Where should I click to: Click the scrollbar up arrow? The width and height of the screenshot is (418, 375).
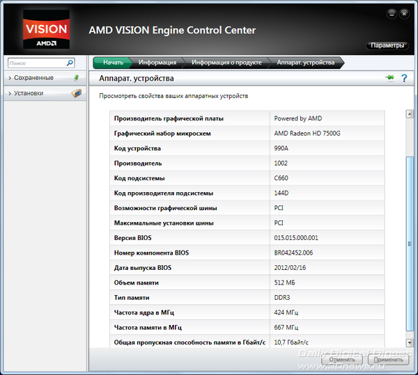(410, 114)
